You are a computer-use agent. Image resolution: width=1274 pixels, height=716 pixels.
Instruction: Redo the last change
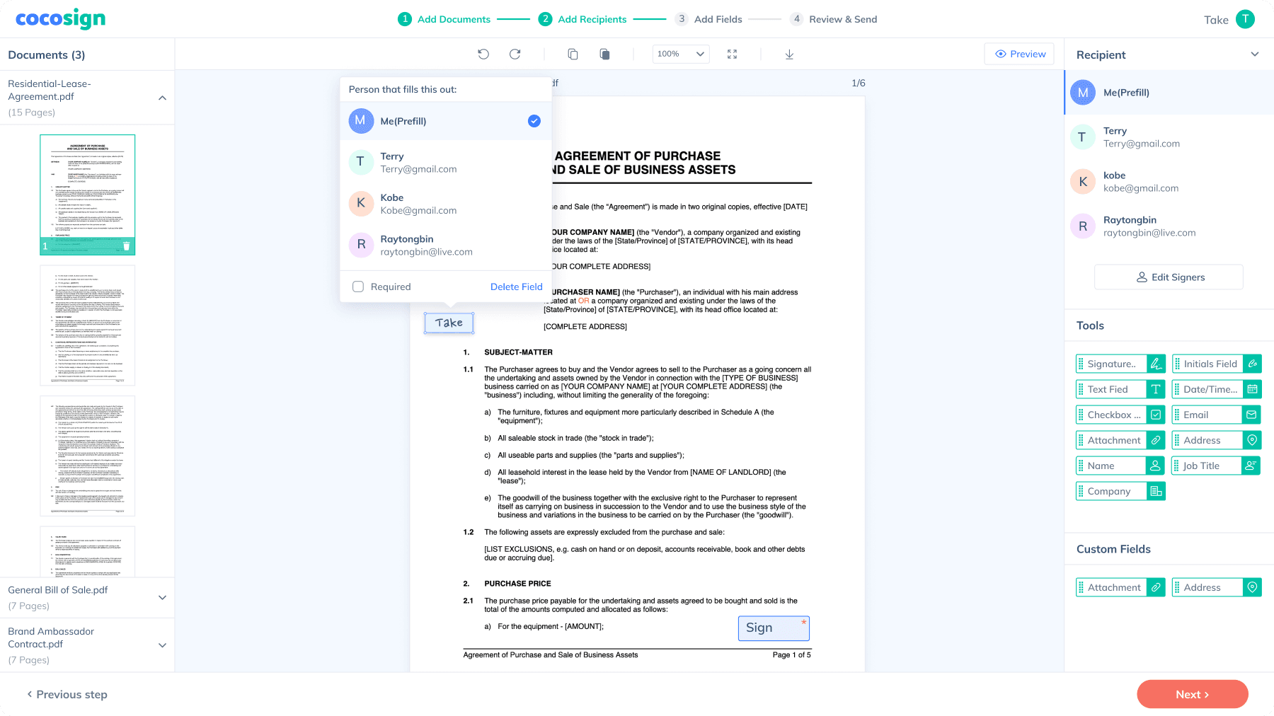[515, 54]
